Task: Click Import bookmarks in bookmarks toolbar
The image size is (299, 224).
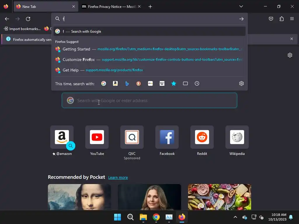Action: 22,29
